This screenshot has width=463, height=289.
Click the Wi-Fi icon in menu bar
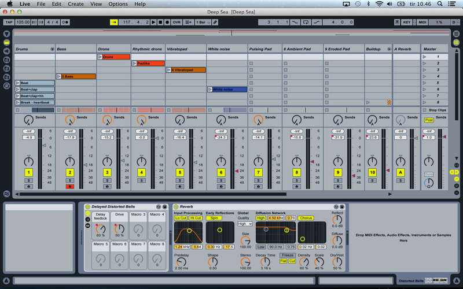tap(380, 4)
